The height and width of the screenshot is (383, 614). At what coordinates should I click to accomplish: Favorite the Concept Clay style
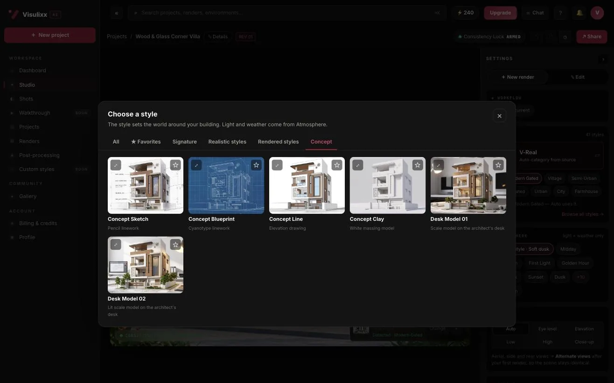coord(418,165)
